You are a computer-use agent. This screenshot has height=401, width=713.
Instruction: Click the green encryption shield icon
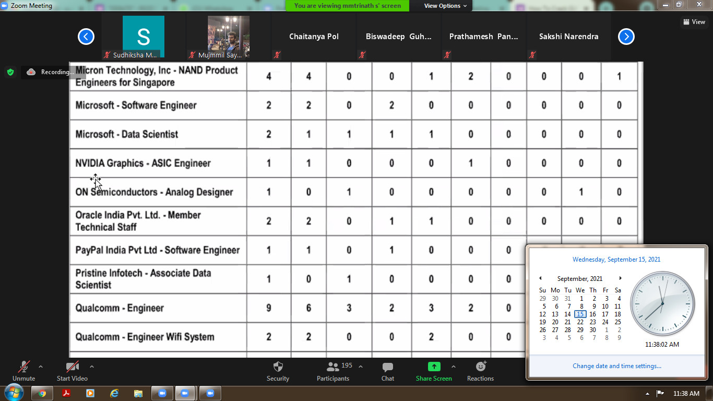pyautogui.click(x=10, y=72)
